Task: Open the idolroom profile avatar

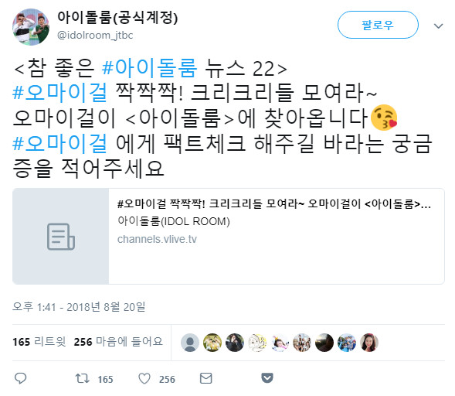Action: click(x=30, y=27)
